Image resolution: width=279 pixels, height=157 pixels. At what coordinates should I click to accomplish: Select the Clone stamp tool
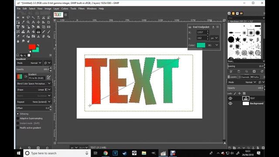point(38,37)
